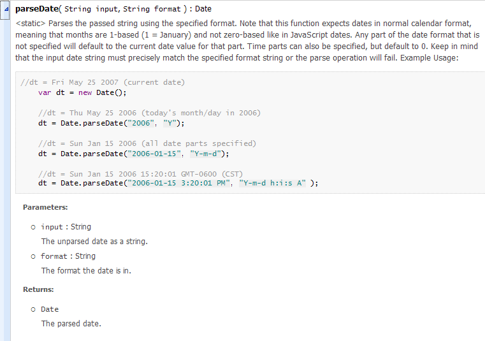
Task: Click the "2006-01-15 3:20:01 PM" string
Action: (179, 184)
